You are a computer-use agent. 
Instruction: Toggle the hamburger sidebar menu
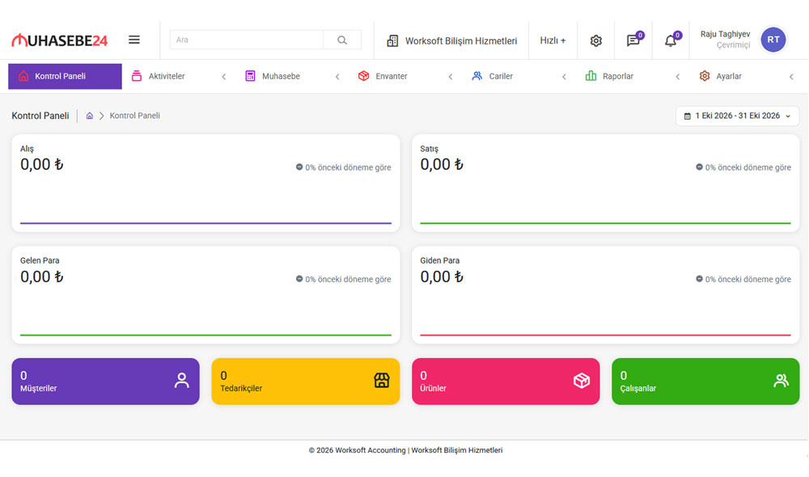tap(134, 40)
